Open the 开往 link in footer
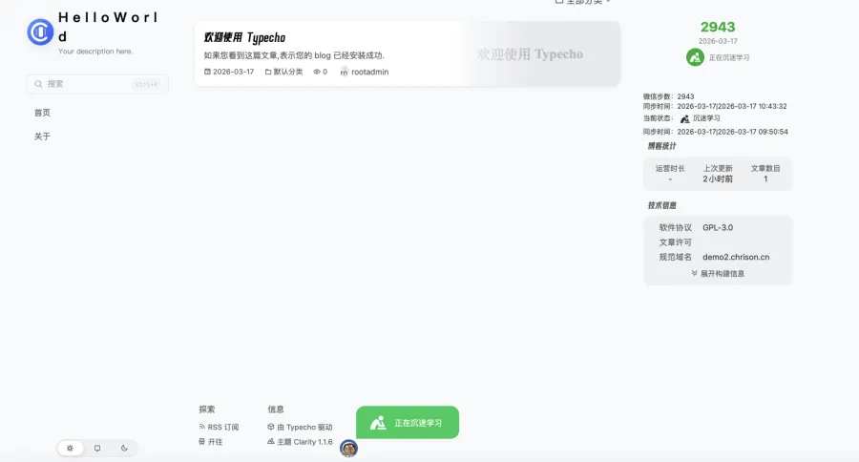Image resolution: width=859 pixels, height=462 pixels. pyautogui.click(x=211, y=442)
